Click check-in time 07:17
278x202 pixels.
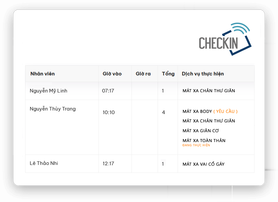pyautogui.click(x=108, y=91)
